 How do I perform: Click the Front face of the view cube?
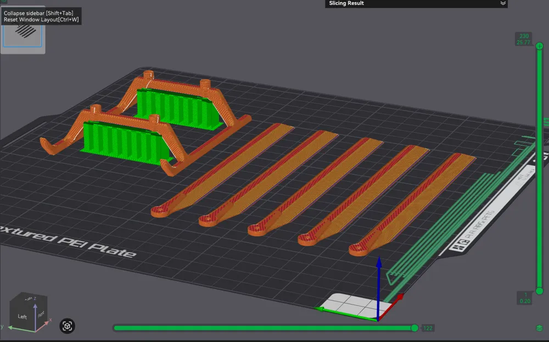tap(41, 313)
